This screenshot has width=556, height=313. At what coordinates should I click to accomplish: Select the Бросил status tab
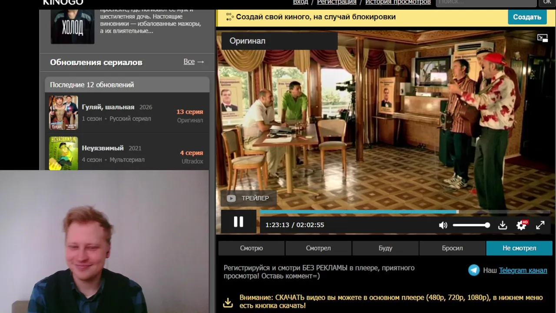click(x=452, y=248)
